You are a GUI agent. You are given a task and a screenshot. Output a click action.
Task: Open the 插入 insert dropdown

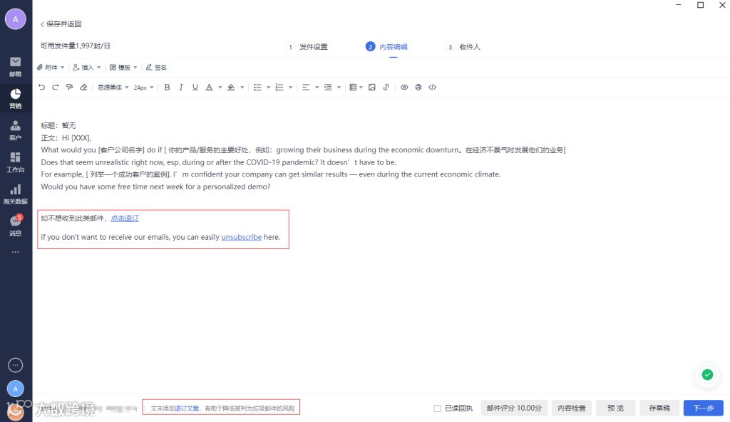click(86, 68)
